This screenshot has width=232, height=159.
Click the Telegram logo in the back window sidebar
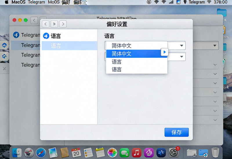pos(16,35)
